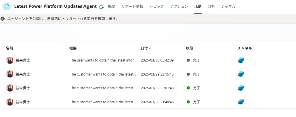This screenshot has height=117, width=296.
Task: Sort by the 日付 column header
Action: [146, 48]
